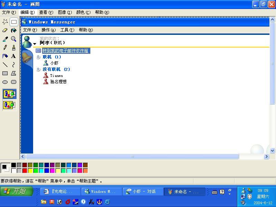
Task: Pick the dark red color swatch
Action: (x=24, y=165)
